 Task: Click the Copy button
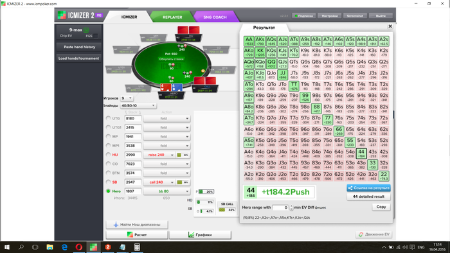pos(381,207)
